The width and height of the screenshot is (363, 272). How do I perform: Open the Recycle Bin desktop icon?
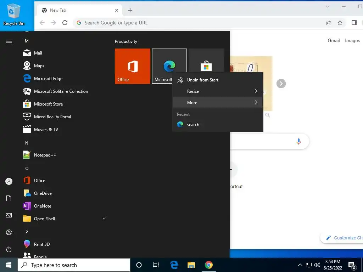point(14,14)
